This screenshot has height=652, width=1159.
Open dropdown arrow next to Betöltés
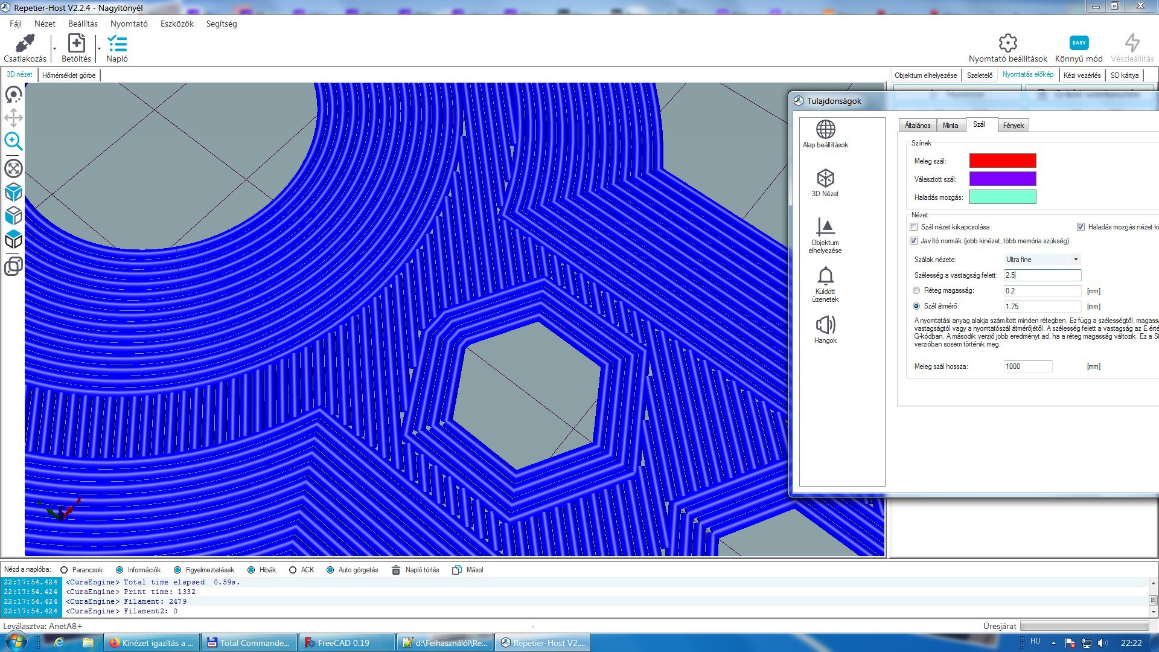99,48
